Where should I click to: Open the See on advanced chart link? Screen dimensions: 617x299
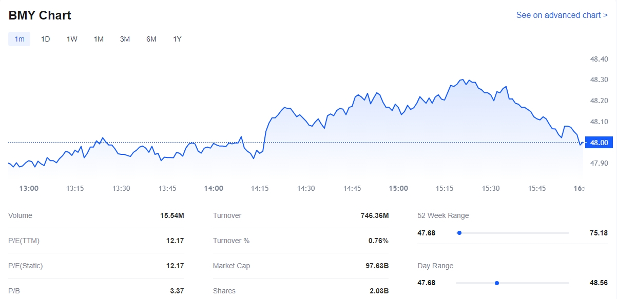pyautogui.click(x=562, y=15)
